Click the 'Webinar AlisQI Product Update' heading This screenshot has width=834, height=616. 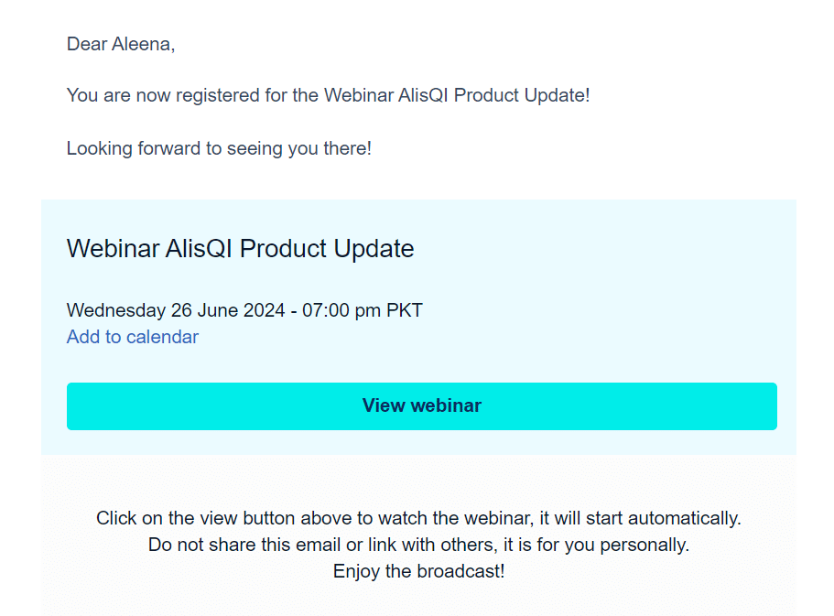[x=240, y=248]
